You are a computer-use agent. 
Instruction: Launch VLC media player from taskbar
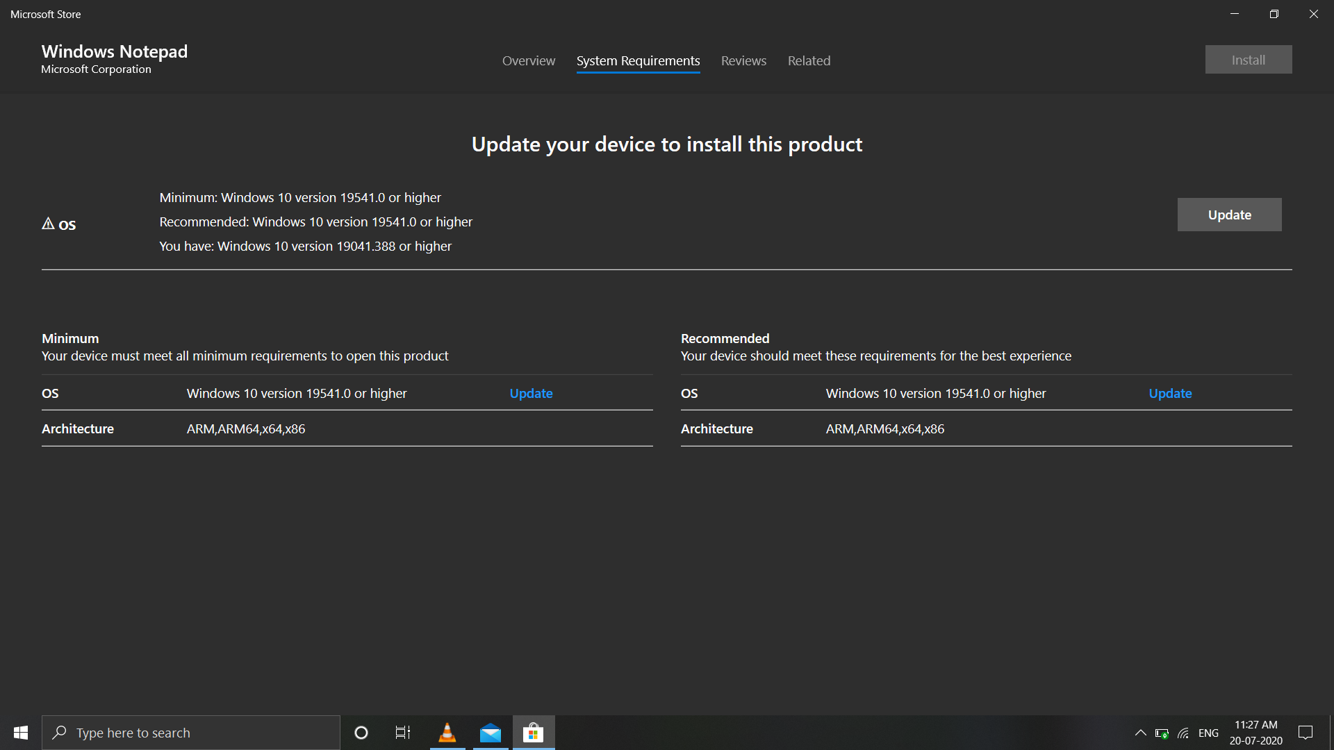click(447, 733)
